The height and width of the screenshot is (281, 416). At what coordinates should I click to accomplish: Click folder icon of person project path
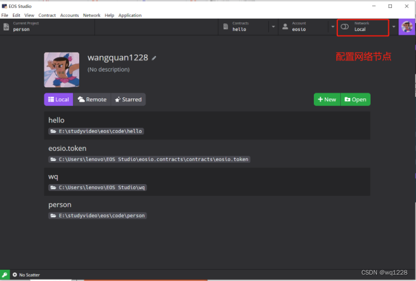[53, 216]
